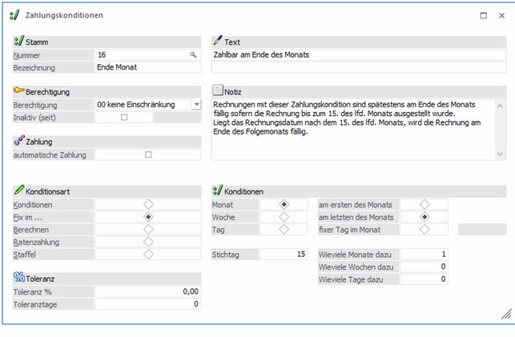Click the Berechtigung key icon
The height and width of the screenshot is (337, 515).
(18, 92)
